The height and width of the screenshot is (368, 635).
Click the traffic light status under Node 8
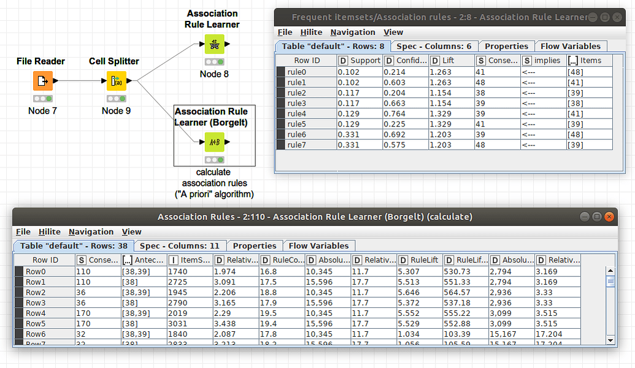pyautogui.click(x=214, y=62)
